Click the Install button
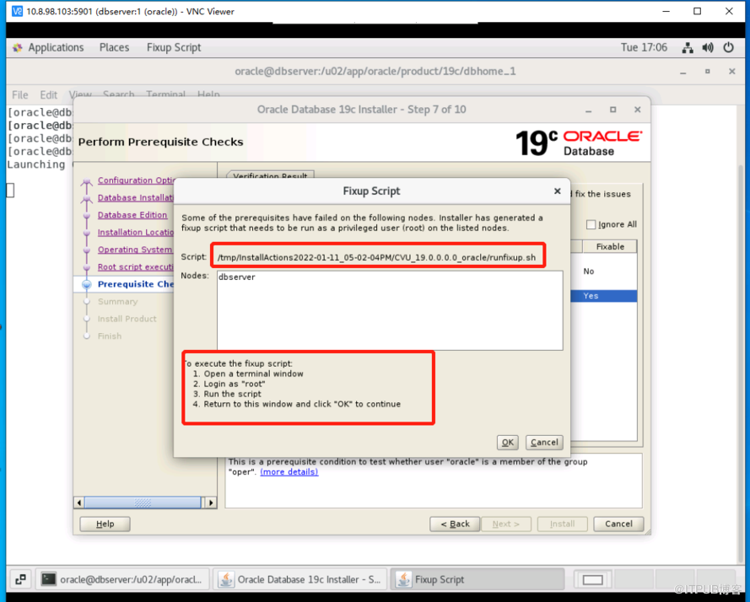 (x=562, y=524)
